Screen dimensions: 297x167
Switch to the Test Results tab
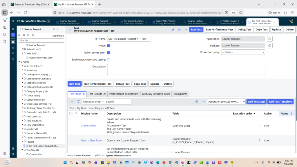[x=97, y=94]
